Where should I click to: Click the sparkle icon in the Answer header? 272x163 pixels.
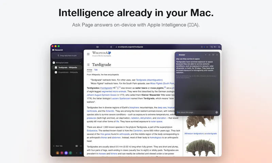(206, 55)
